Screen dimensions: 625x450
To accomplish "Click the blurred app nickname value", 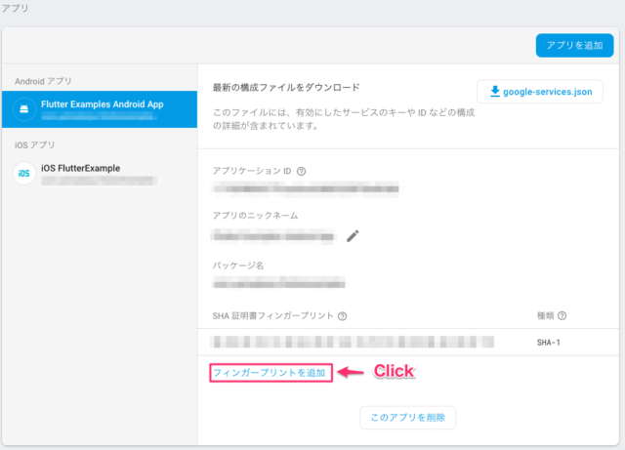I will 273,236.
